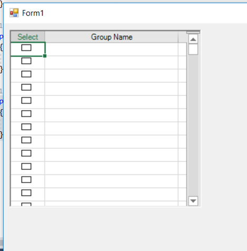Viewport: 247px width, 251px height.
Task: Click the scroll down arrow in grid
Action: [193, 201]
